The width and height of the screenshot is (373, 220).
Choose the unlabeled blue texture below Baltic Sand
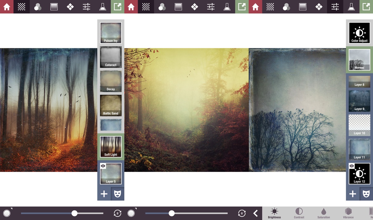pyautogui.click(x=111, y=125)
